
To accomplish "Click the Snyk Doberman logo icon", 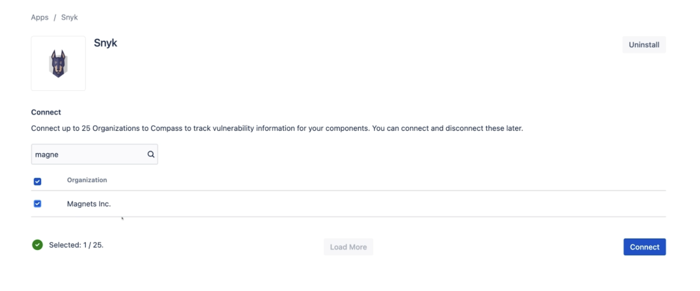I will [x=58, y=63].
